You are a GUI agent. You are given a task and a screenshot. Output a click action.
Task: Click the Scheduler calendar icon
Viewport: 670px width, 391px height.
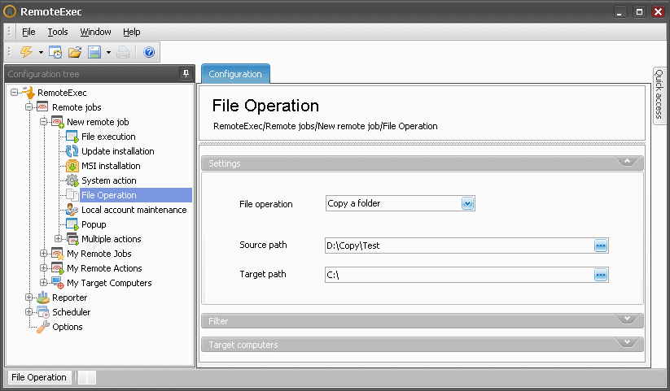42,312
